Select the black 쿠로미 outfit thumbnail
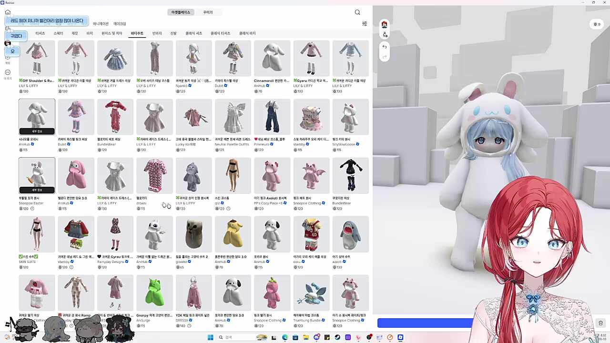610x343 pixels. [351, 175]
